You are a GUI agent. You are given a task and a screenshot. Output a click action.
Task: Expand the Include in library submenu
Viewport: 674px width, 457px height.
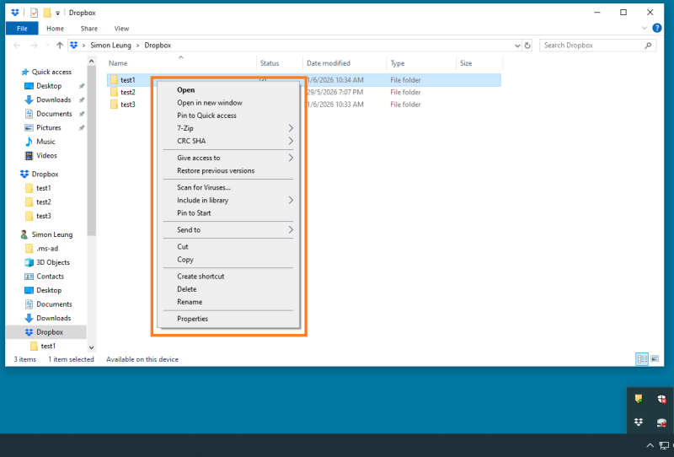(x=228, y=200)
